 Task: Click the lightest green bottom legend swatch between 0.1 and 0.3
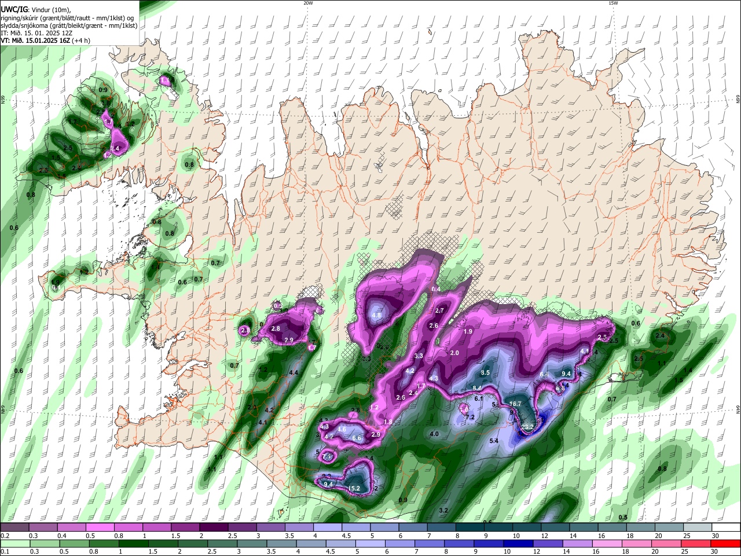(15, 543)
